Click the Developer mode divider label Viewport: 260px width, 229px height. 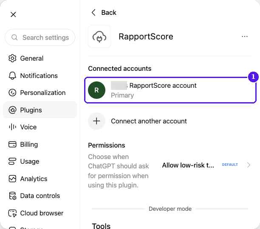(x=170, y=209)
